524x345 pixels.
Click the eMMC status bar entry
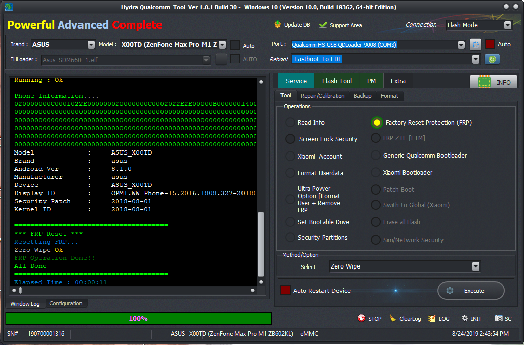[x=309, y=334]
